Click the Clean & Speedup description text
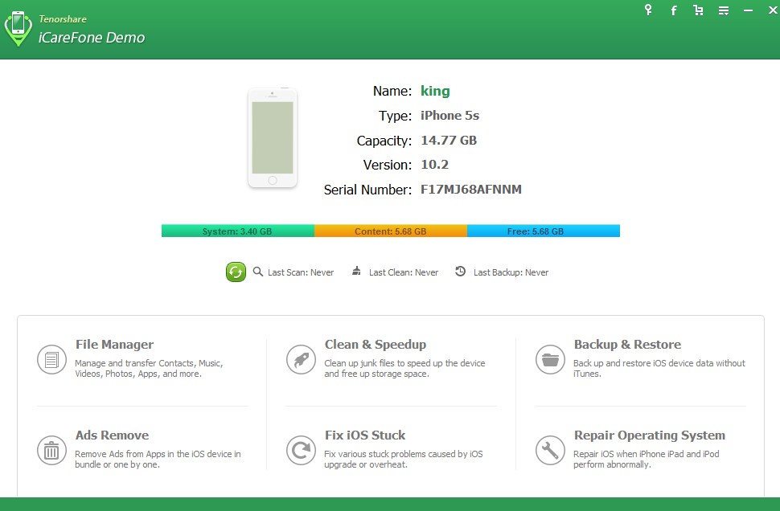Image resolution: width=780 pixels, height=511 pixels. pos(404,368)
